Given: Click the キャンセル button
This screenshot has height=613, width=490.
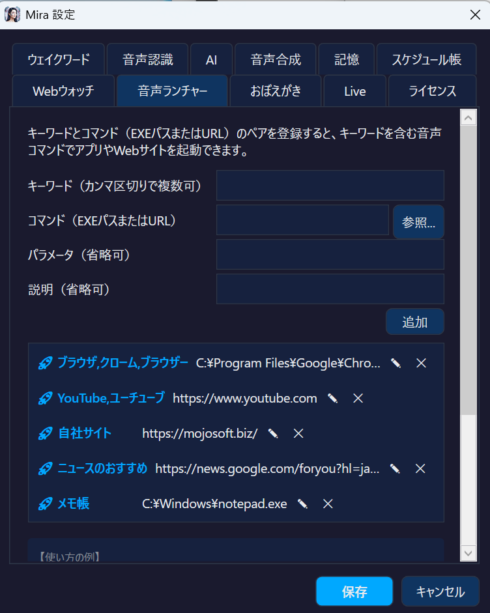Looking at the screenshot, I should [440, 591].
